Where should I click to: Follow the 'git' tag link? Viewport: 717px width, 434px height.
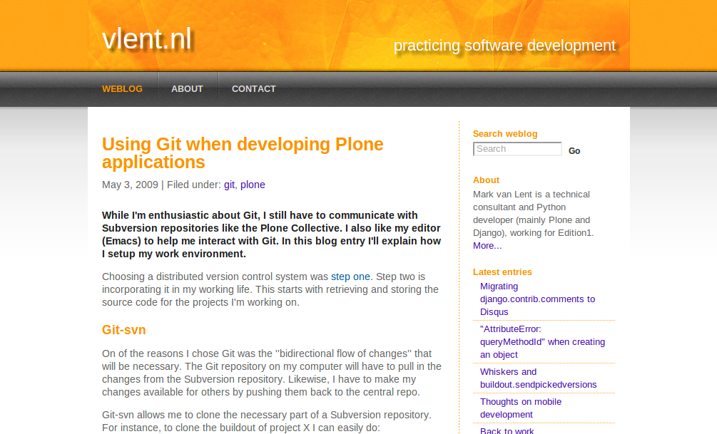pos(229,185)
